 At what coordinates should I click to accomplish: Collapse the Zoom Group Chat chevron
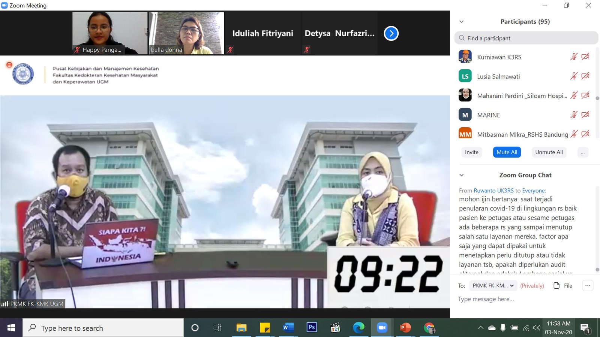[462, 175]
